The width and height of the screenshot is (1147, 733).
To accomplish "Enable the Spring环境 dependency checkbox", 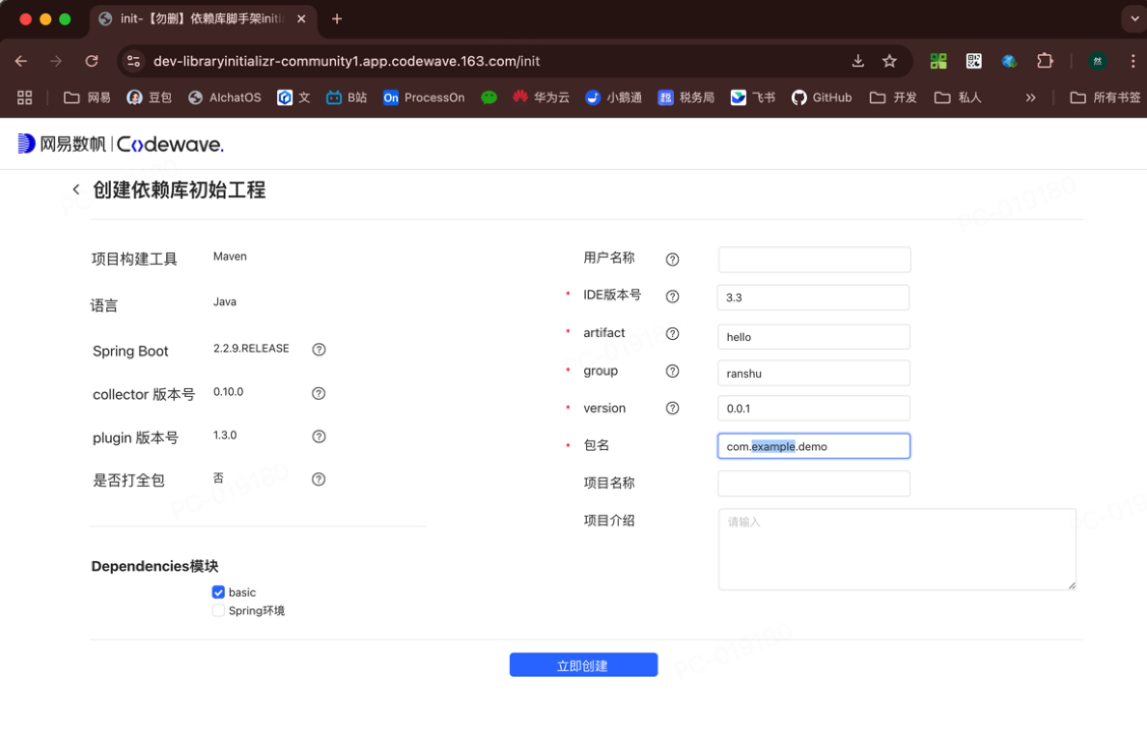I will coord(218,610).
